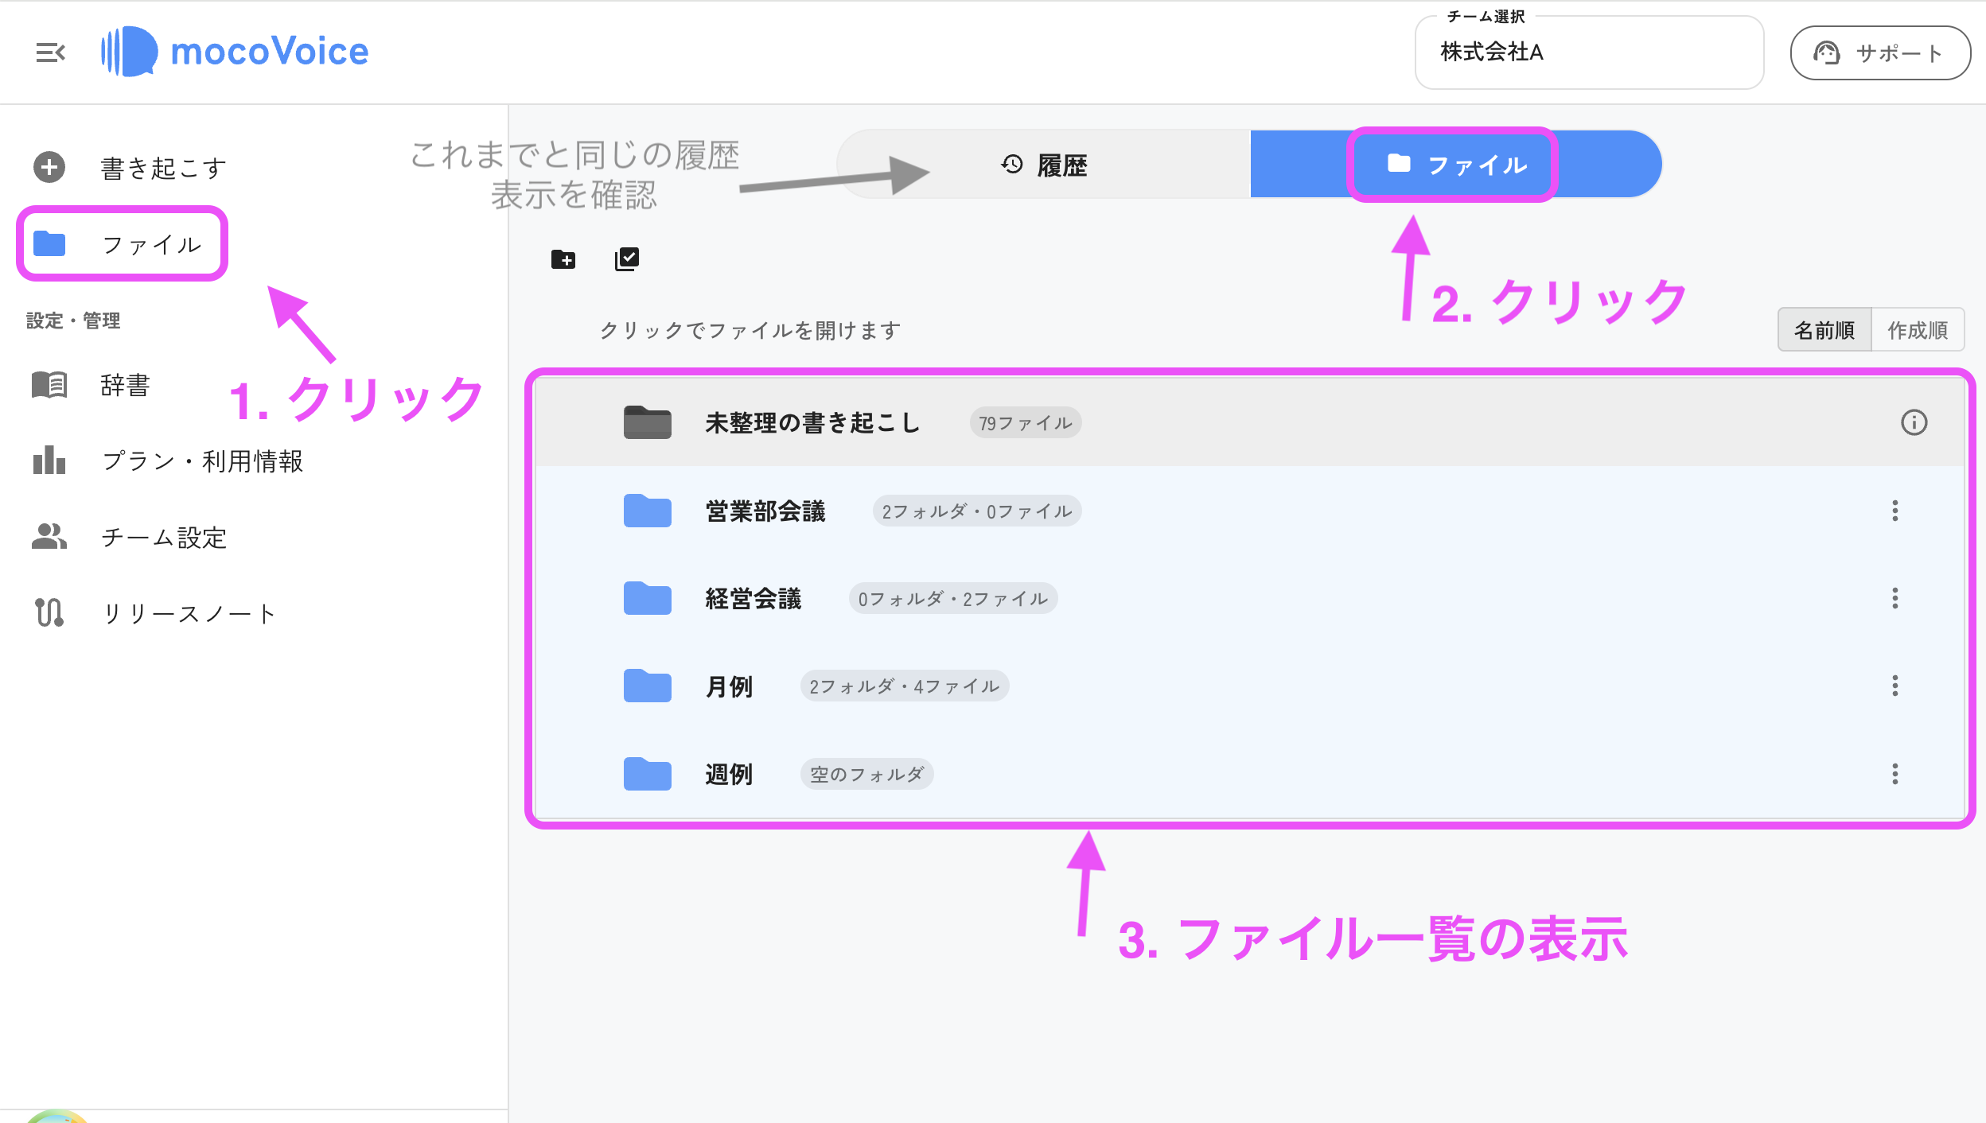Open the more-options menu for 週例

click(x=1895, y=774)
